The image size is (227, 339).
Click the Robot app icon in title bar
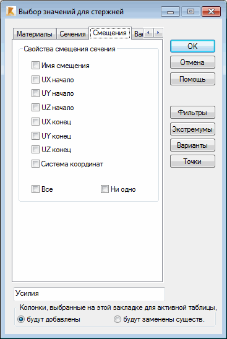(x=11, y=11)
